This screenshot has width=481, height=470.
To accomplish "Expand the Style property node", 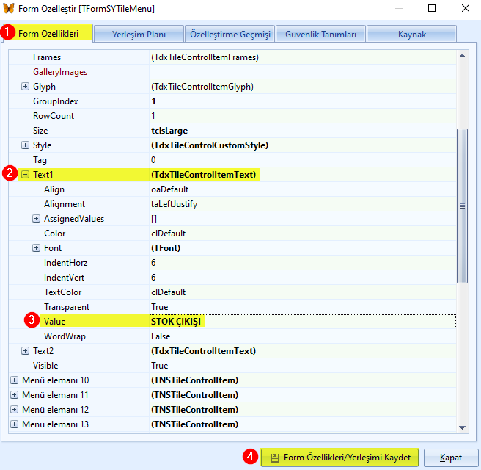I will click(x=26, y=145).
